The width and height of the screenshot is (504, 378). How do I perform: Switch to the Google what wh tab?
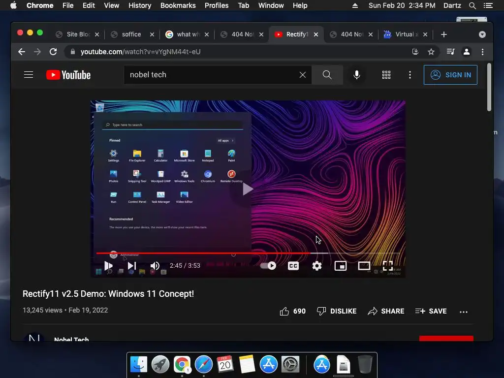point(188,34)
